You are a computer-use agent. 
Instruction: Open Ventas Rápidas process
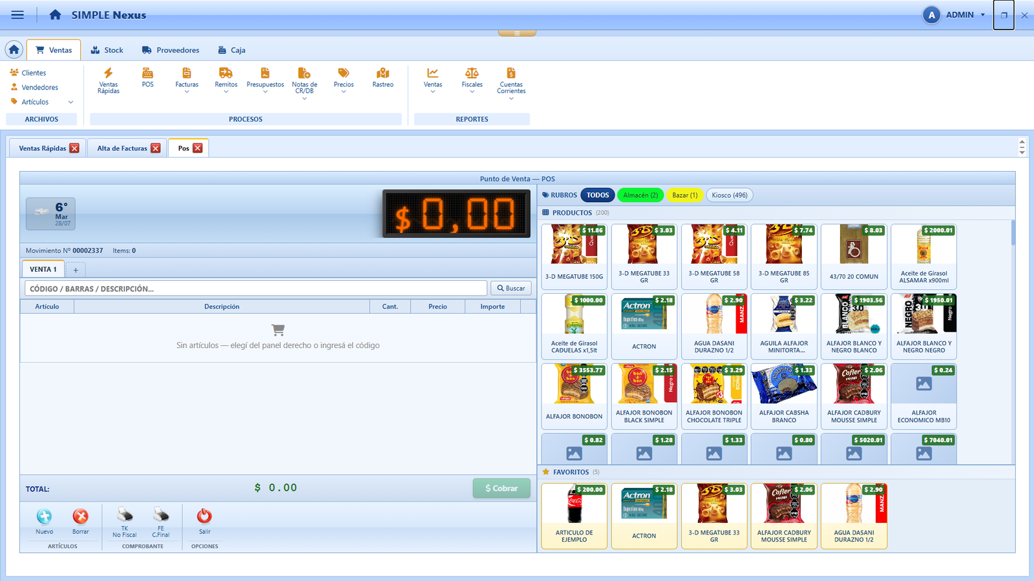coord(109,81)
